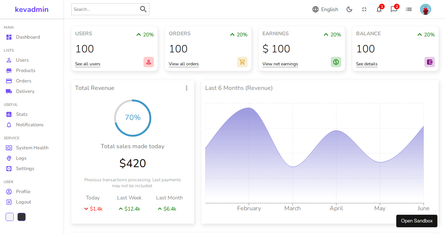The image size is (446, 234).
Task: Click the dollar icon on the Earnings card
Action: [336, 62]
